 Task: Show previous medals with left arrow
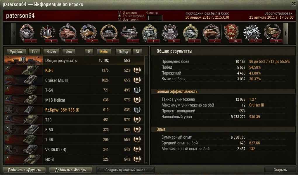tap(14, 33)
